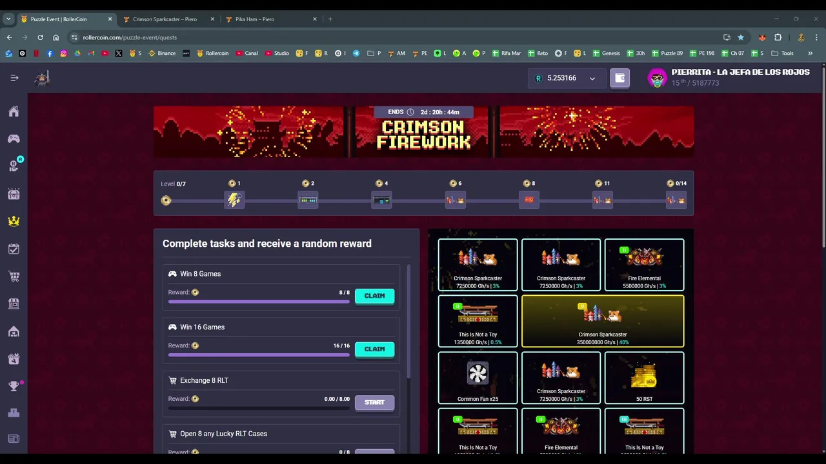Screen dimensions: 826x464
Task: Select level 6 reward icon on progress track
Action: (x=455, y=200)
